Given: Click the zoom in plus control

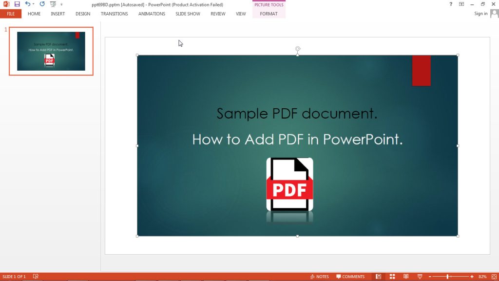Looking at the screenshot, I should [471, 276].
